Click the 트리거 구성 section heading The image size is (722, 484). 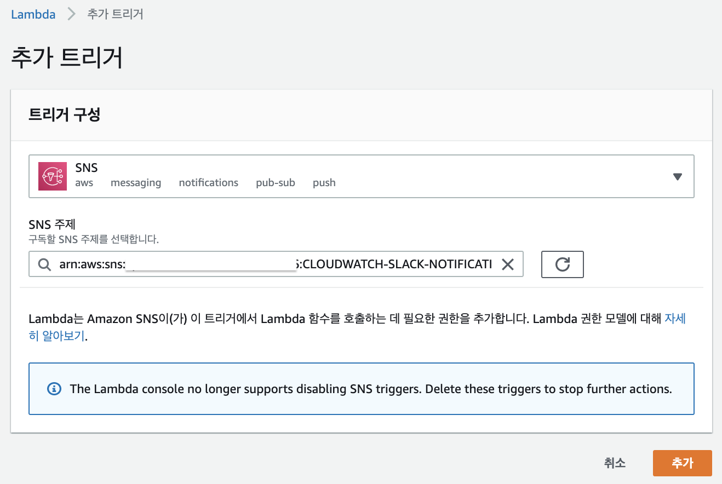click(64, 115)
